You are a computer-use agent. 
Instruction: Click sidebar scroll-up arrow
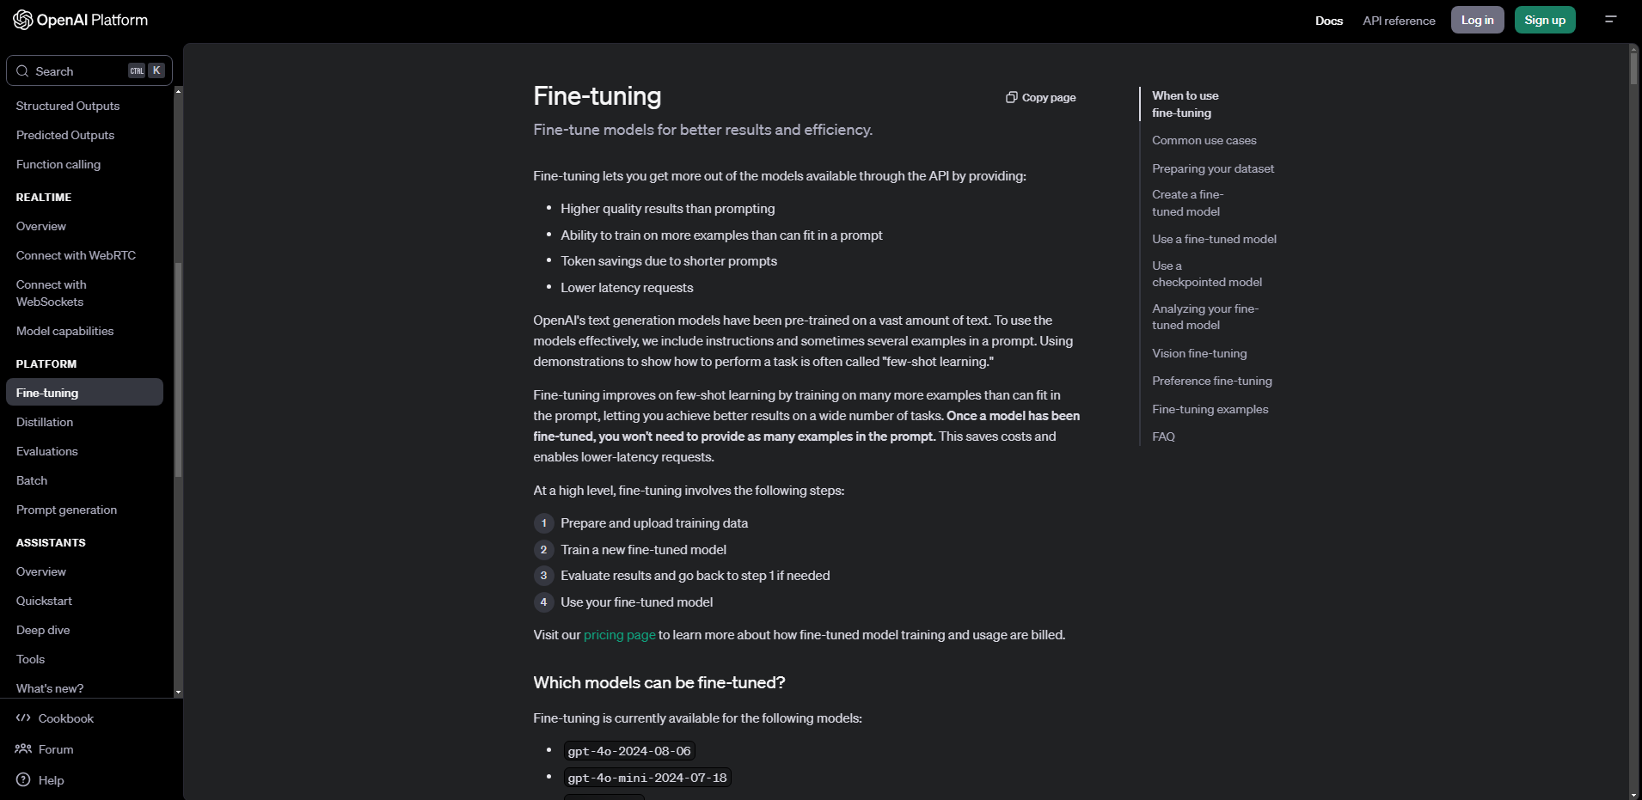(178, 91)
